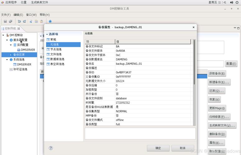Viewport: 241px width, 155px height.
Task: Close the 备份属性 dialog with its X
Action: click(193, 27)
